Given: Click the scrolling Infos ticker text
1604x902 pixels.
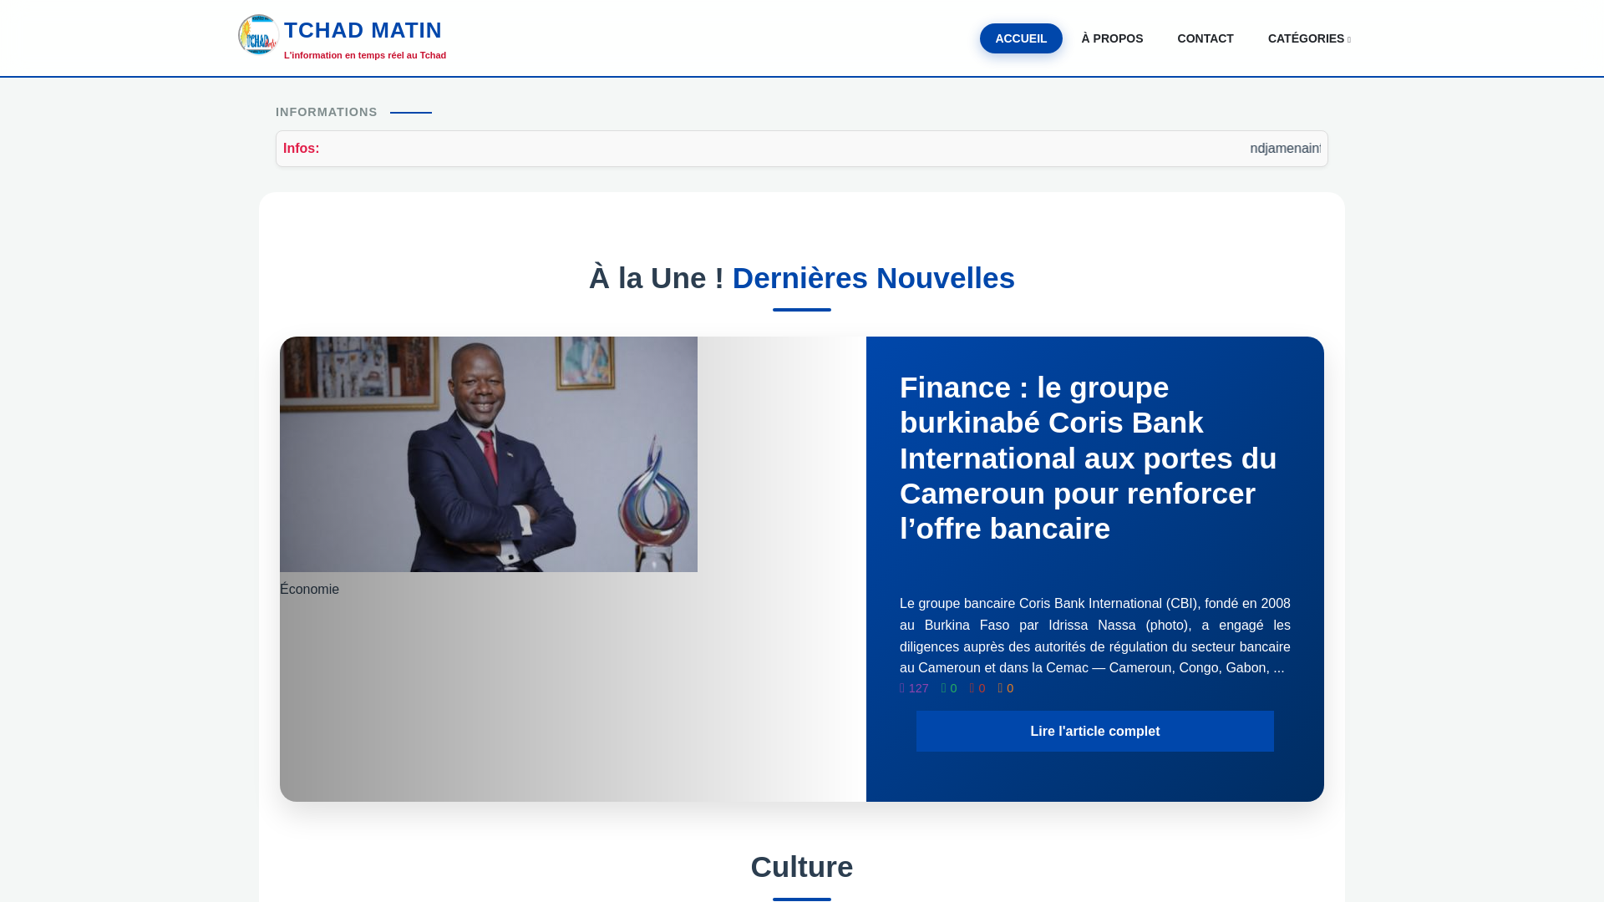Looking at the screenshot, I should [1285, 149].
